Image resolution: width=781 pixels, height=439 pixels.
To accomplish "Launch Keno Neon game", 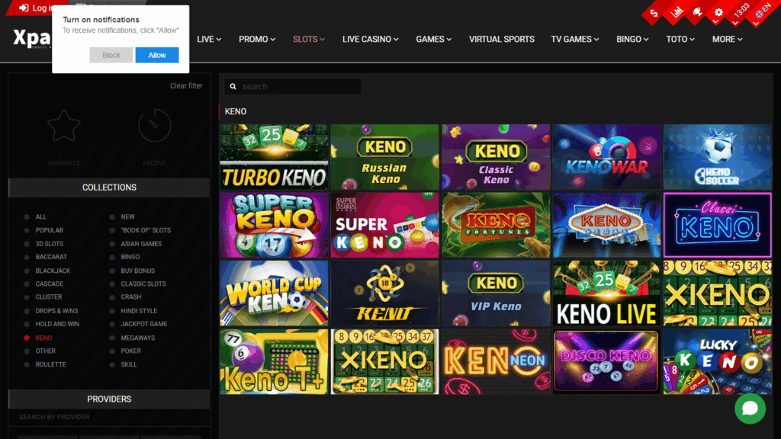I will (x=496, y=361).
